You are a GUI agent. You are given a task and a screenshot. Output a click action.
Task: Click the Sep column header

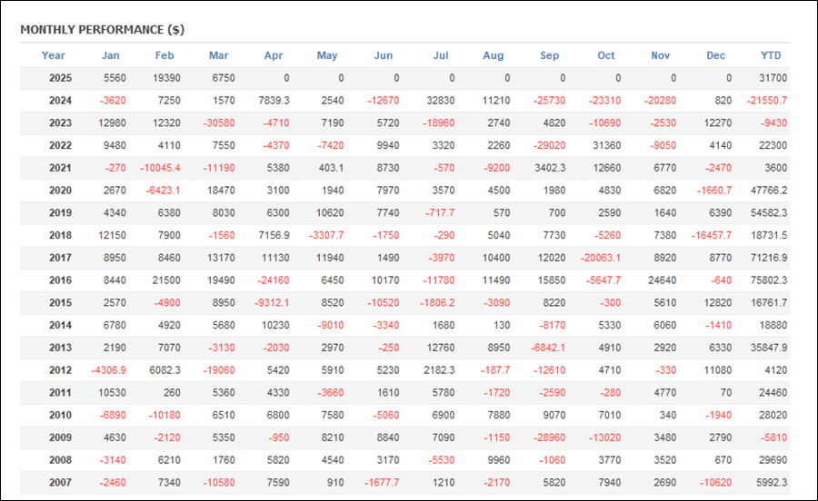(549, 55)
